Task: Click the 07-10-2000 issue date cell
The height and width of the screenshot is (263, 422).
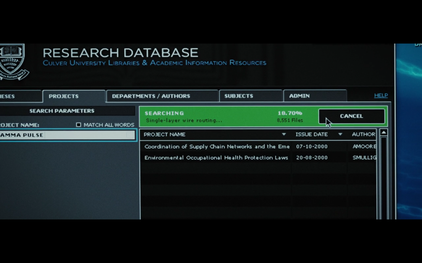Action: pos(312,147)
